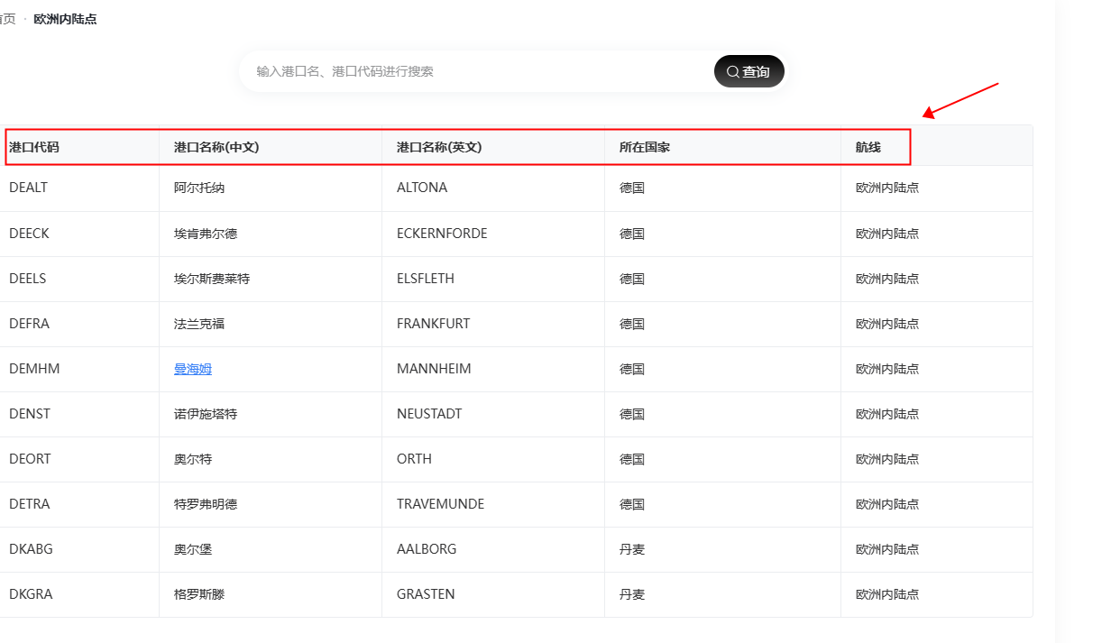Click the 港口代码 column header
The width and height of the screenshot is (1111, 643).
[x=34, y=147]
